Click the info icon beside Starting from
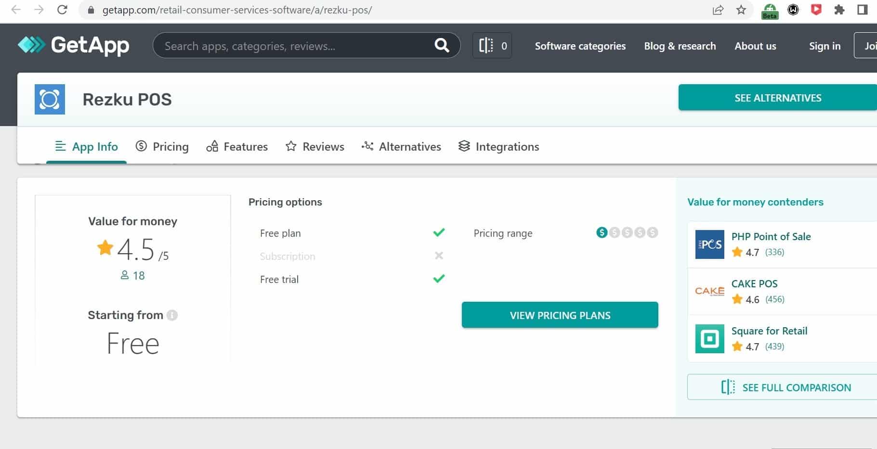The height and width of the screenshot is (449, 877). (172, 315)
